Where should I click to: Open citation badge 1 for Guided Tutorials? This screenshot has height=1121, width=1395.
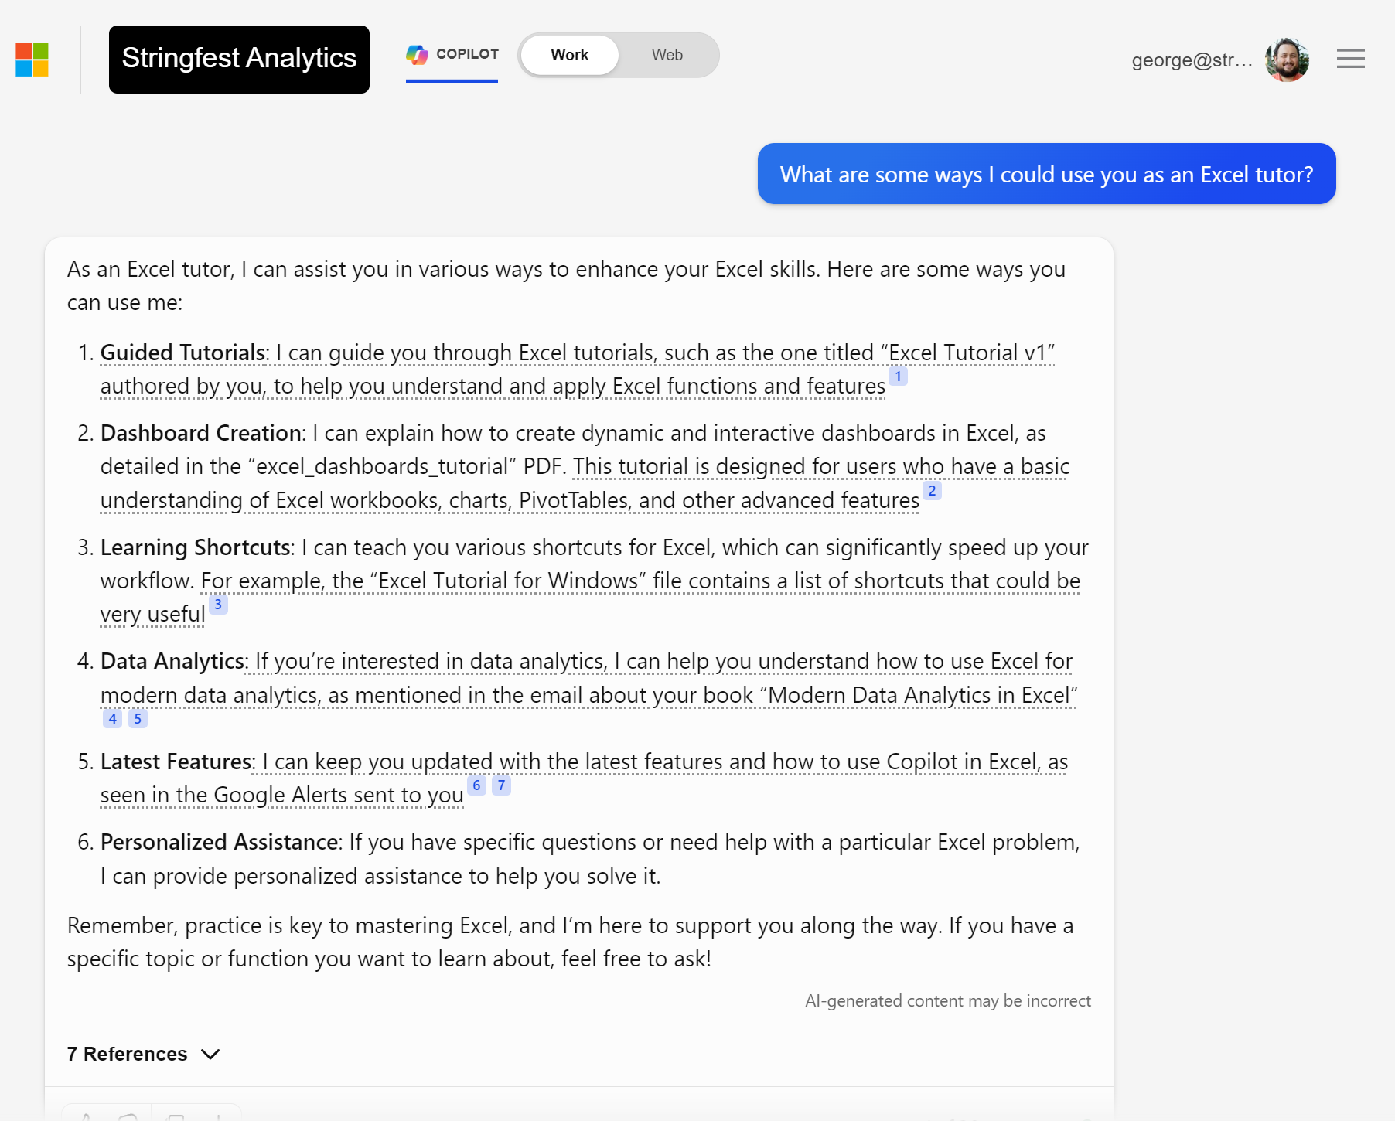pos(898,377)
